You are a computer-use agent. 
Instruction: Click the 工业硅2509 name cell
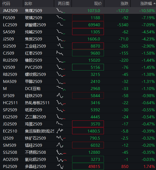point(35,46)
